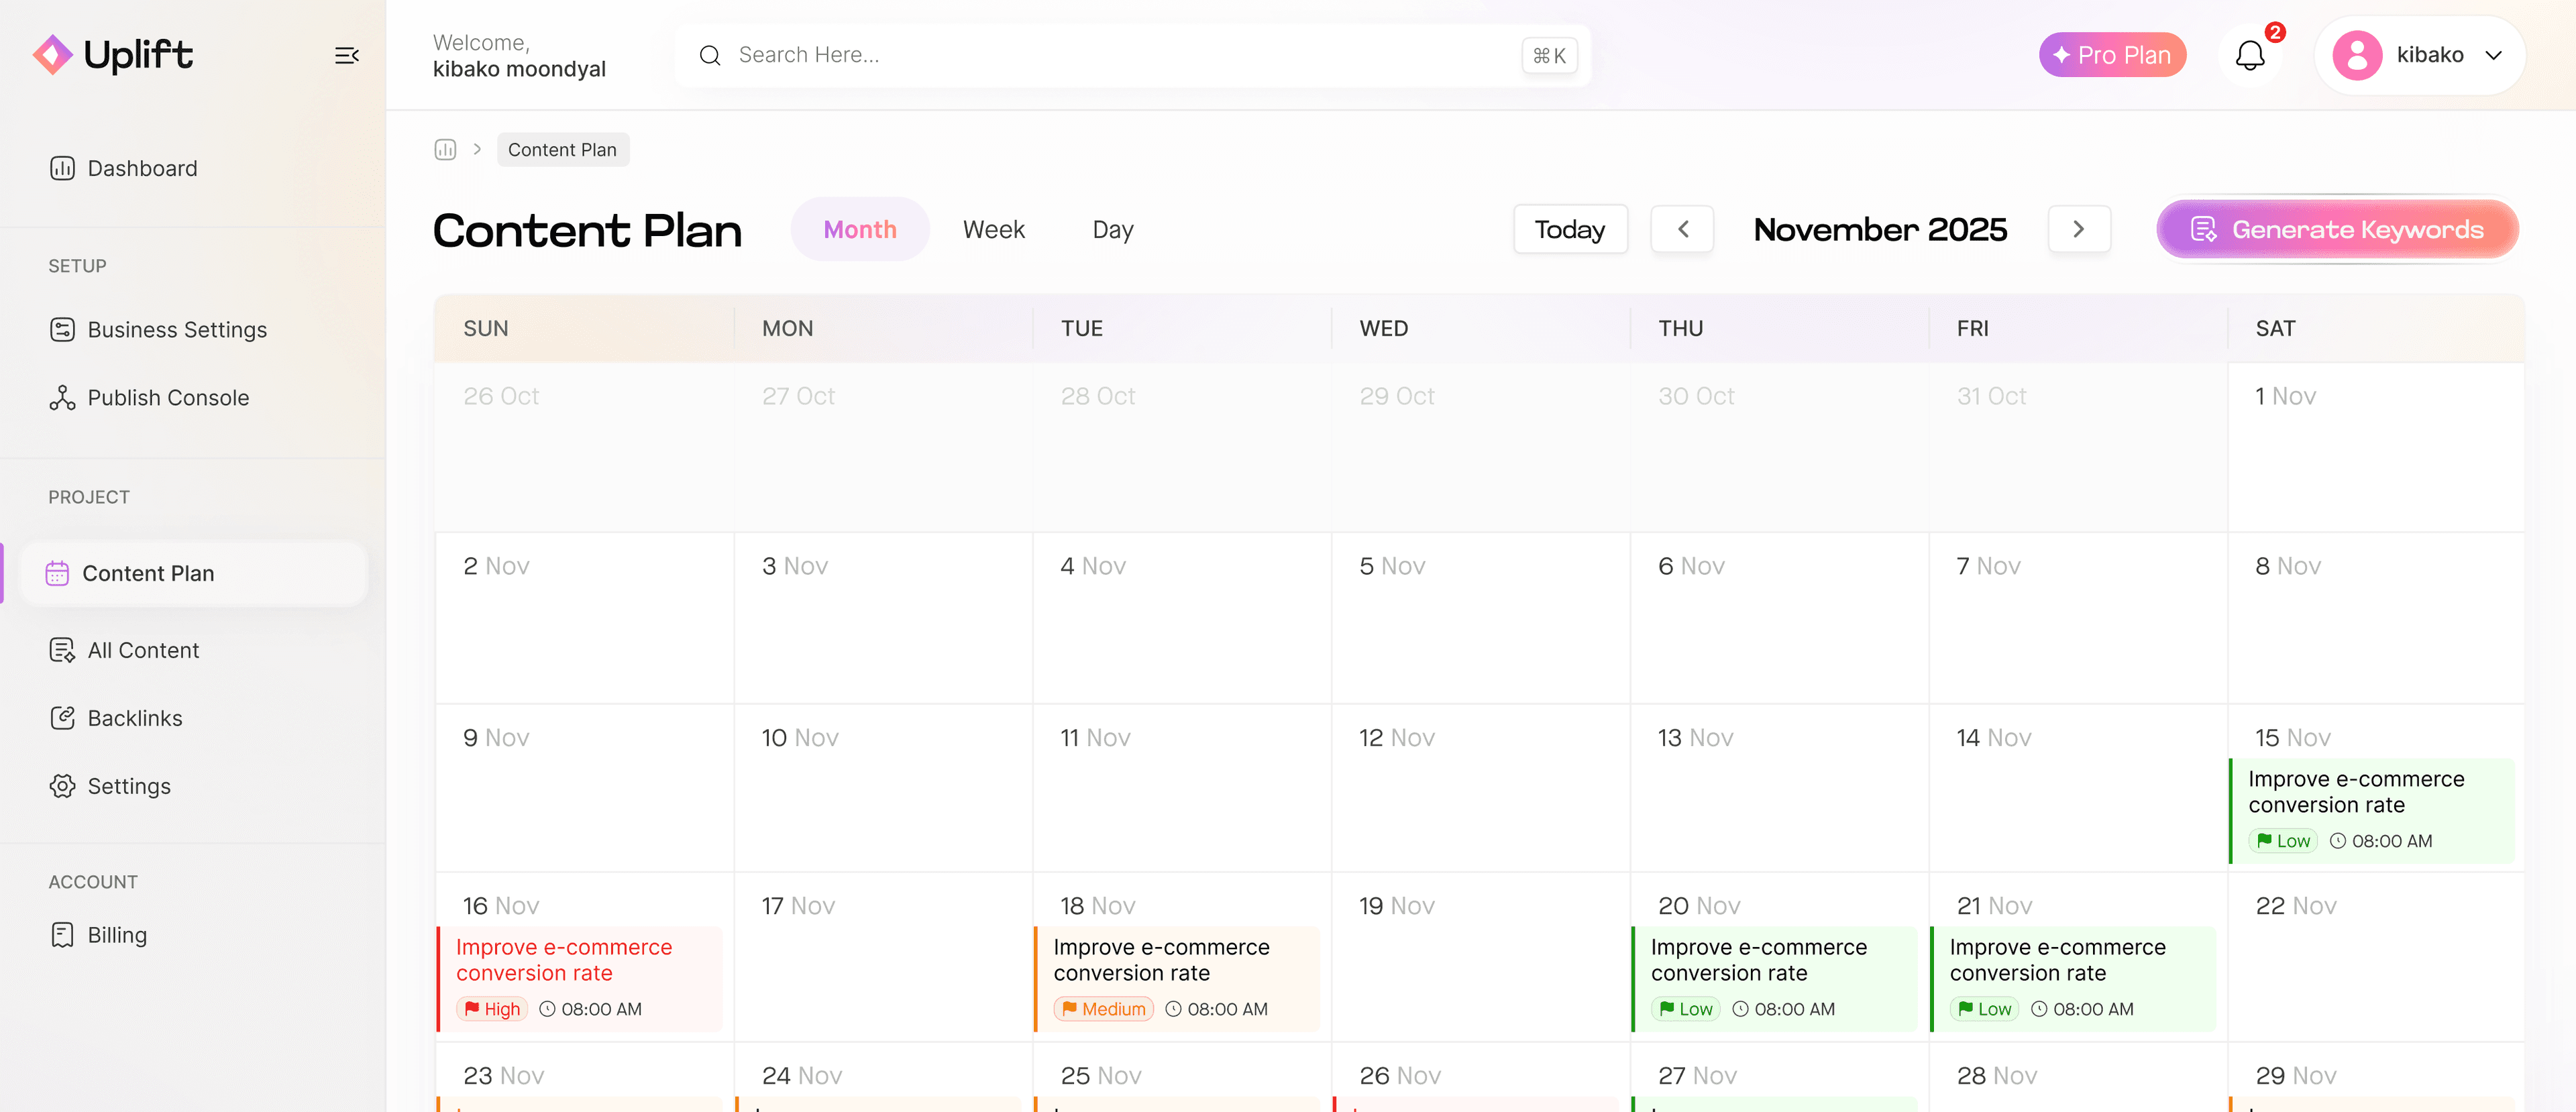Click the Generate Keywords button
The width and height of the screenshot is (2576, 1112).
2337,229
